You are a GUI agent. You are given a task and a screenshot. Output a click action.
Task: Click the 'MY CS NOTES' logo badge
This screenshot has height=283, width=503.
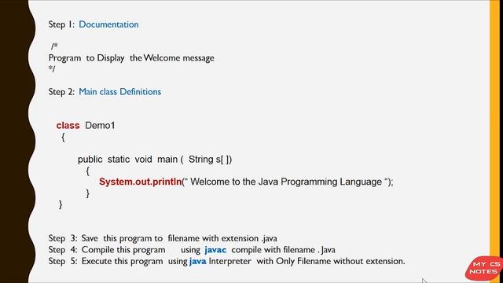484,268
